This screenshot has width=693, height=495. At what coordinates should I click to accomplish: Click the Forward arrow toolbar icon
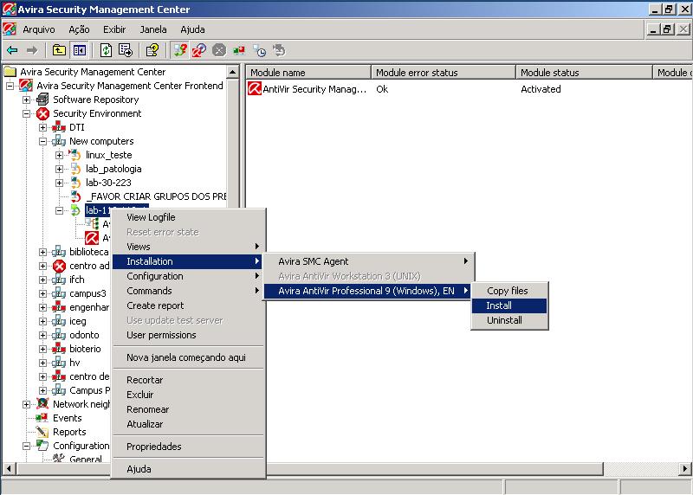coord(32,50)
